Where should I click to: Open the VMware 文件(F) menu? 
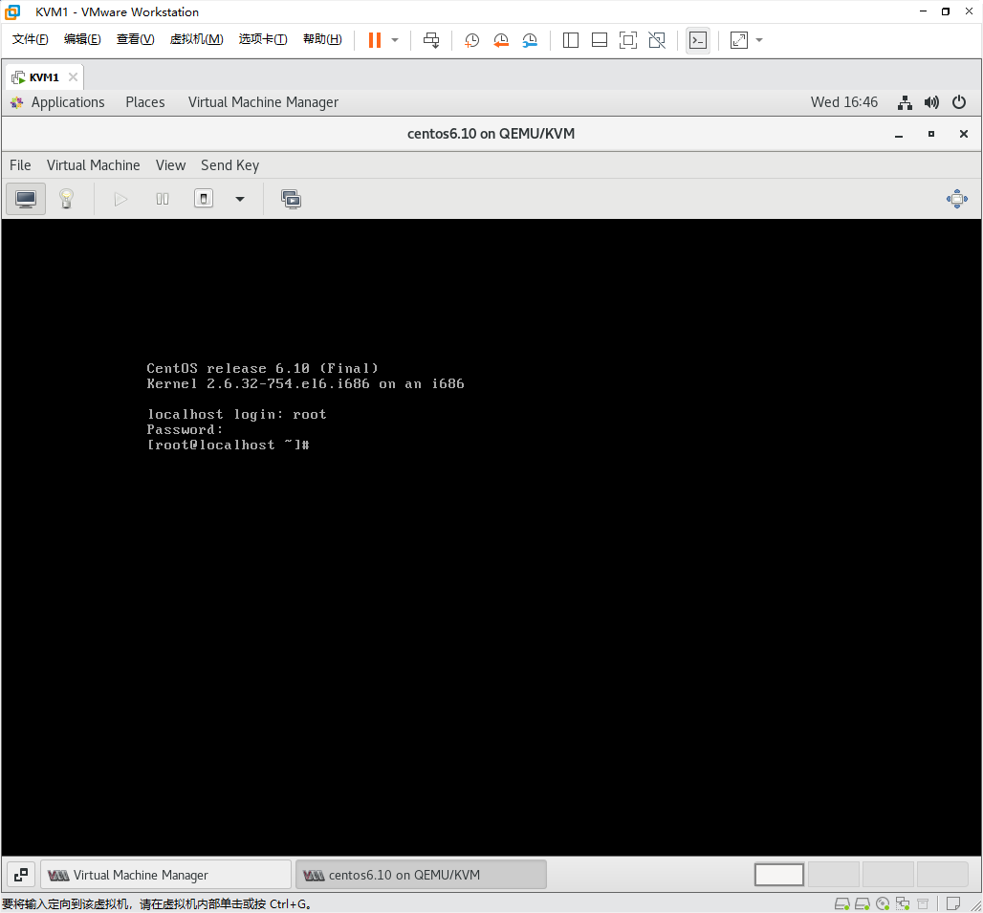[30, 39]
